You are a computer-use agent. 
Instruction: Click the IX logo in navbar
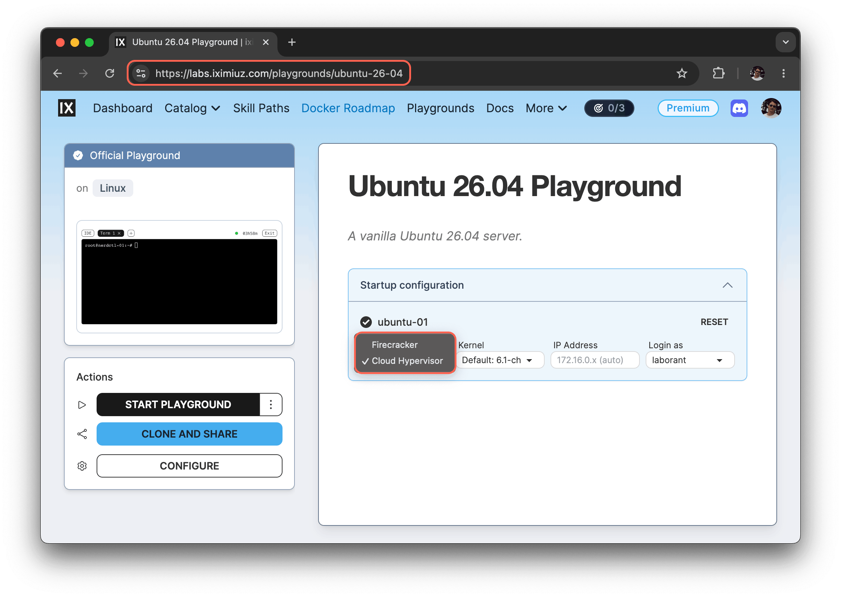[x=66, y=108]
